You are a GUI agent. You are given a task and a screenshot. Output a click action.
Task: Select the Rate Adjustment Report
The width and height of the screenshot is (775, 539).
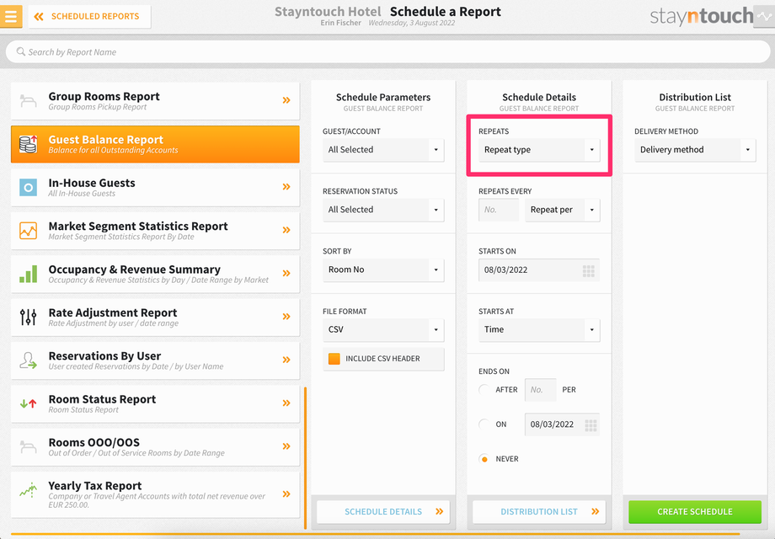coord(155,318)
